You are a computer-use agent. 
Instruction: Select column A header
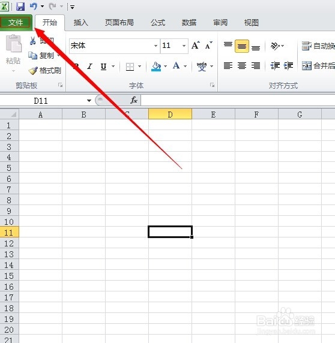coord(40,114)
